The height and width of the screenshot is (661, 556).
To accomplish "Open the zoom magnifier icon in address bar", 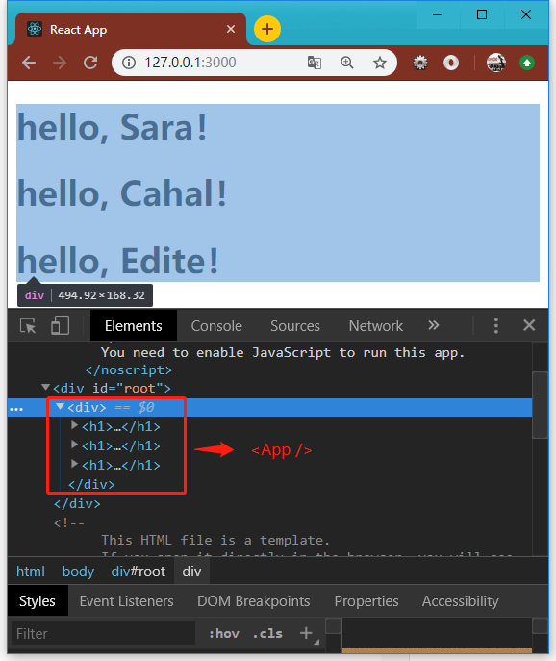I will pos(347,63).
